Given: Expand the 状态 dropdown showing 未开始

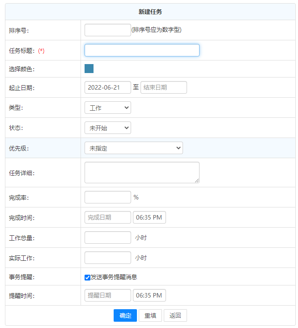Looking at the screenshot, I should 107,128.
